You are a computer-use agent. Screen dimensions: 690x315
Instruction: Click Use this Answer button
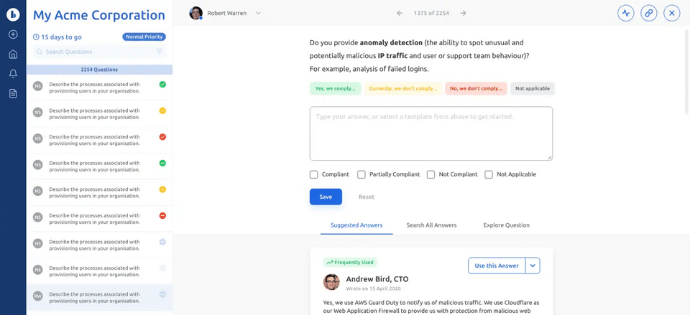pyautogui.click(x=497, y=265)
